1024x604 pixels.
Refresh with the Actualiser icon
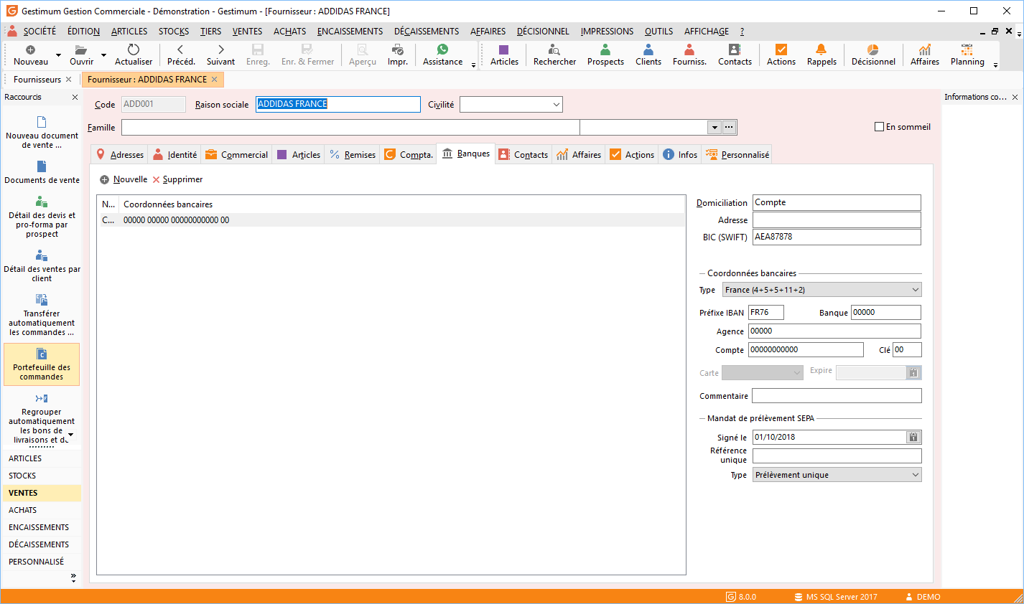point(134,55)
